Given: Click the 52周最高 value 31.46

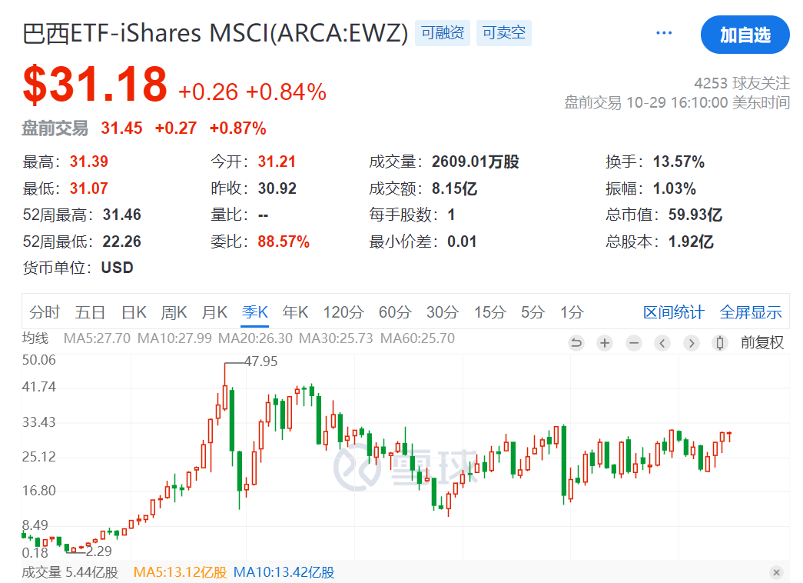Looking at the screenshot, I should [x=122, y=215].
